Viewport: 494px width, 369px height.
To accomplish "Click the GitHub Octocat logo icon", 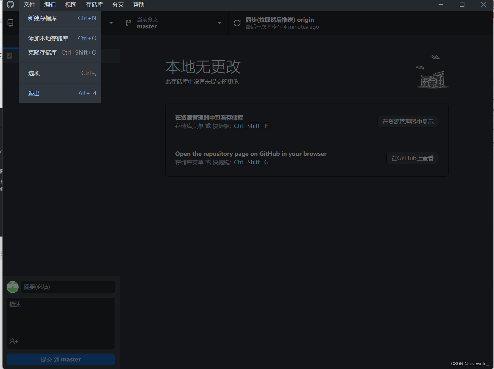I will click(x=10, y=4).
